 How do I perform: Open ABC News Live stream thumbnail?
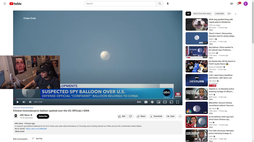click(197, 80)
